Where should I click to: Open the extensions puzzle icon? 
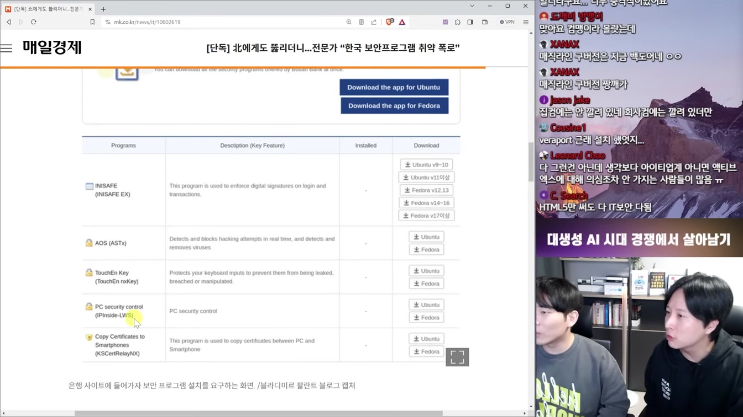pos(458,22)
